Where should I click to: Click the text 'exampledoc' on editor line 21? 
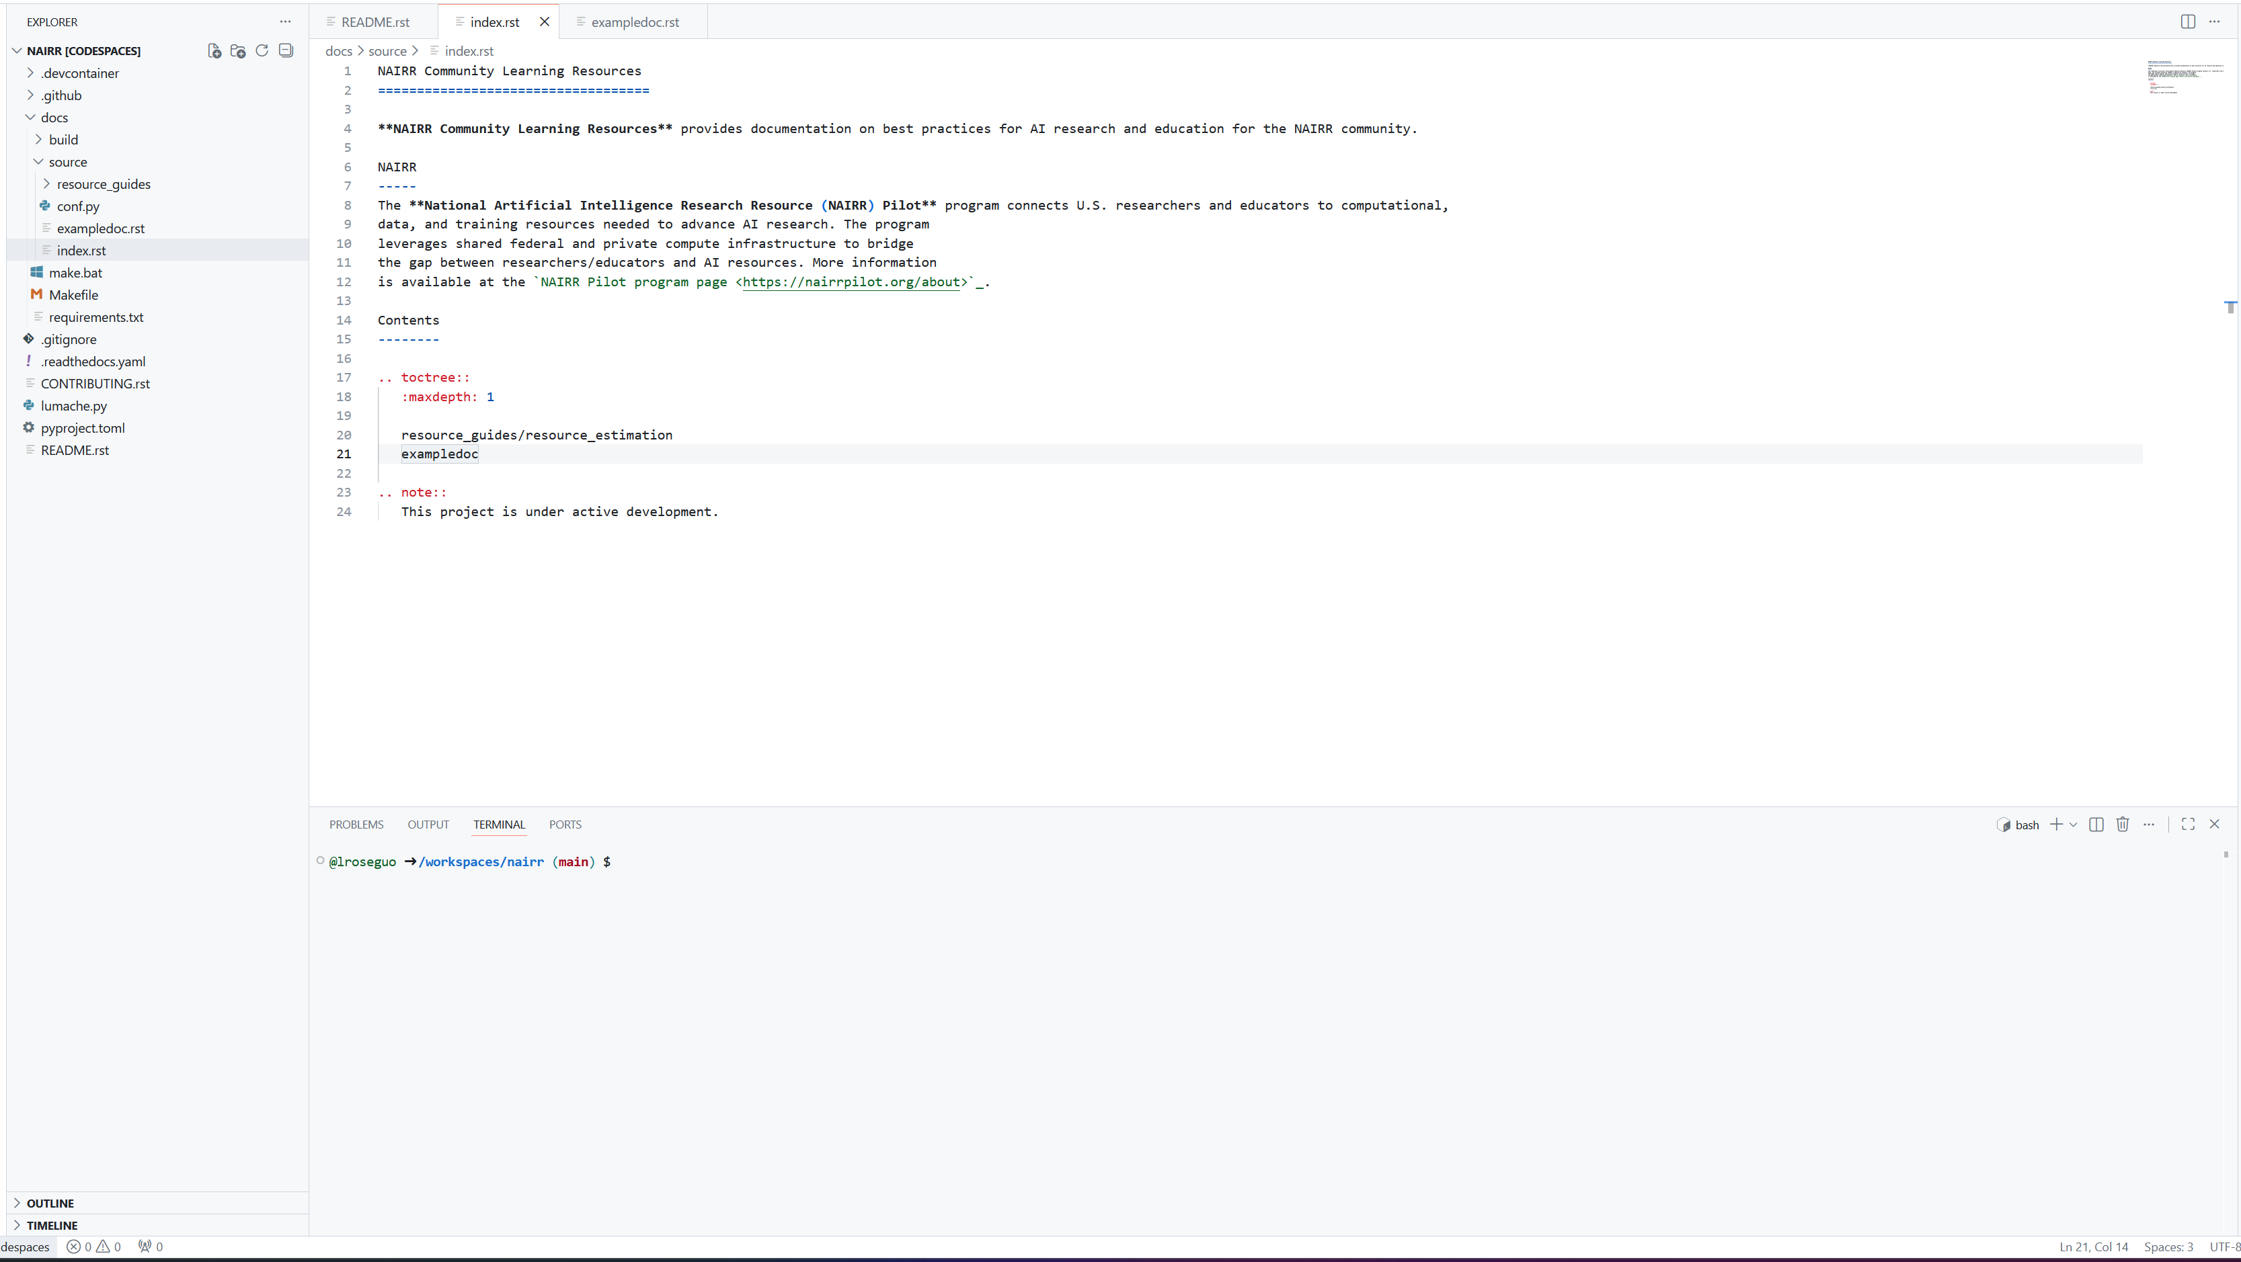click(x=439, y=454)
